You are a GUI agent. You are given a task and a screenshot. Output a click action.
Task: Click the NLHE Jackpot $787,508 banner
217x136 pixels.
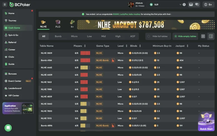pos(146,25)
